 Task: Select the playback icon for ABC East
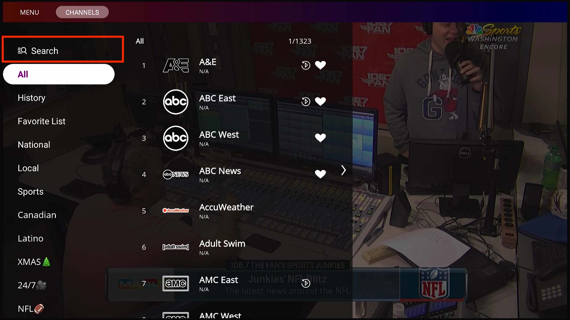point(305,101)
